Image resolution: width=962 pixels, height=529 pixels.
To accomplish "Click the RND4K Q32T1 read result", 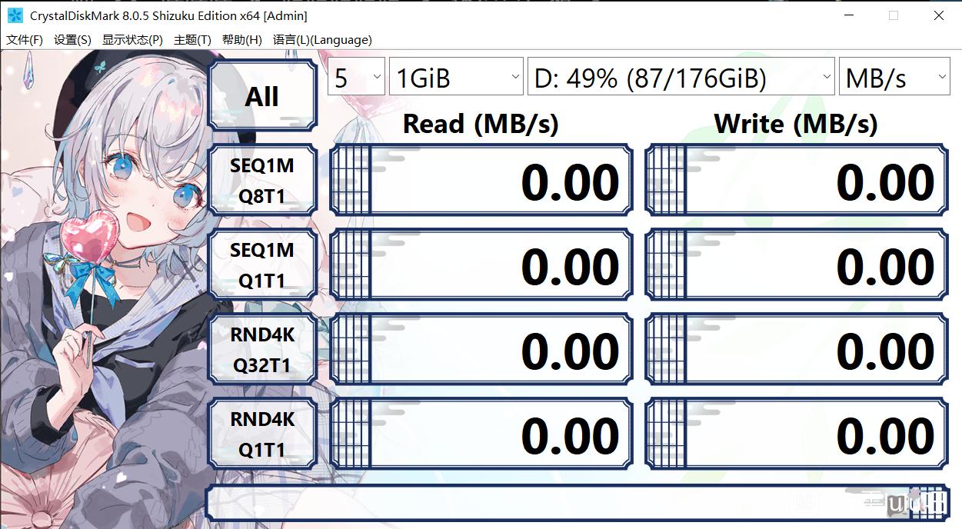I will click(x=481, y=349).
